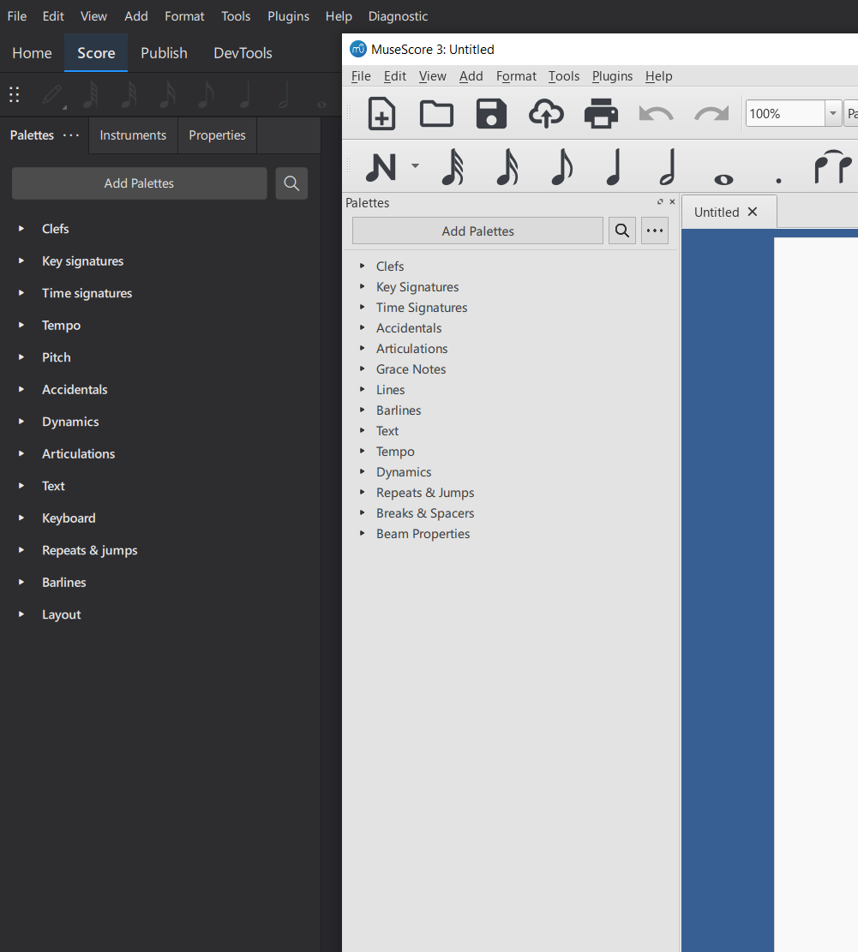
Task: Click Time Signatures label in MuseScore 3
Action: click(x=422, y=308)
